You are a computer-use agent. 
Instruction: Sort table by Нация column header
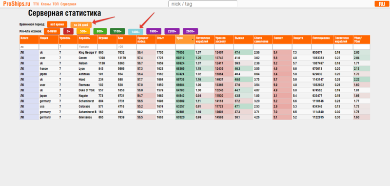(x=48, y=40)
